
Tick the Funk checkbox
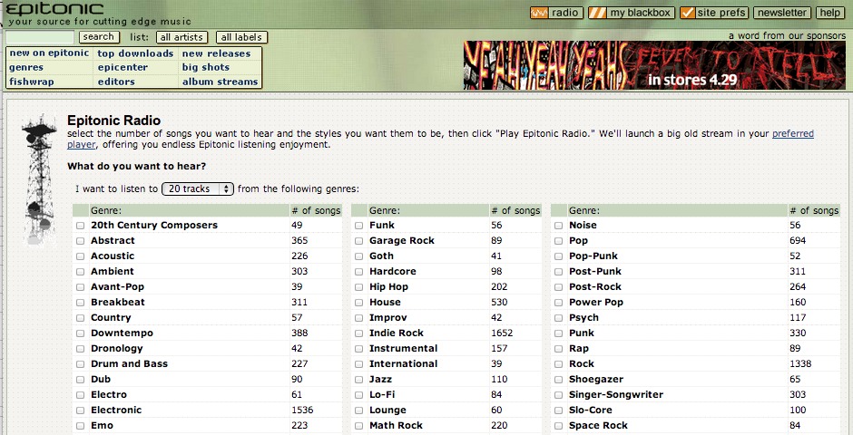coord(359,226)
